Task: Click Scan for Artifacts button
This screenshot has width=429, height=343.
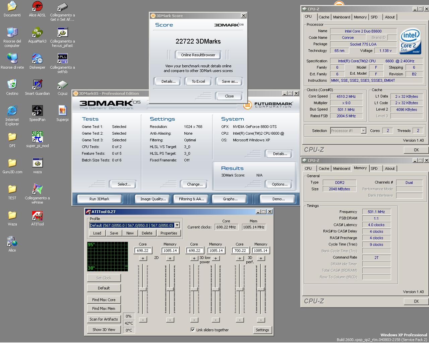Action: pos(104,319)
